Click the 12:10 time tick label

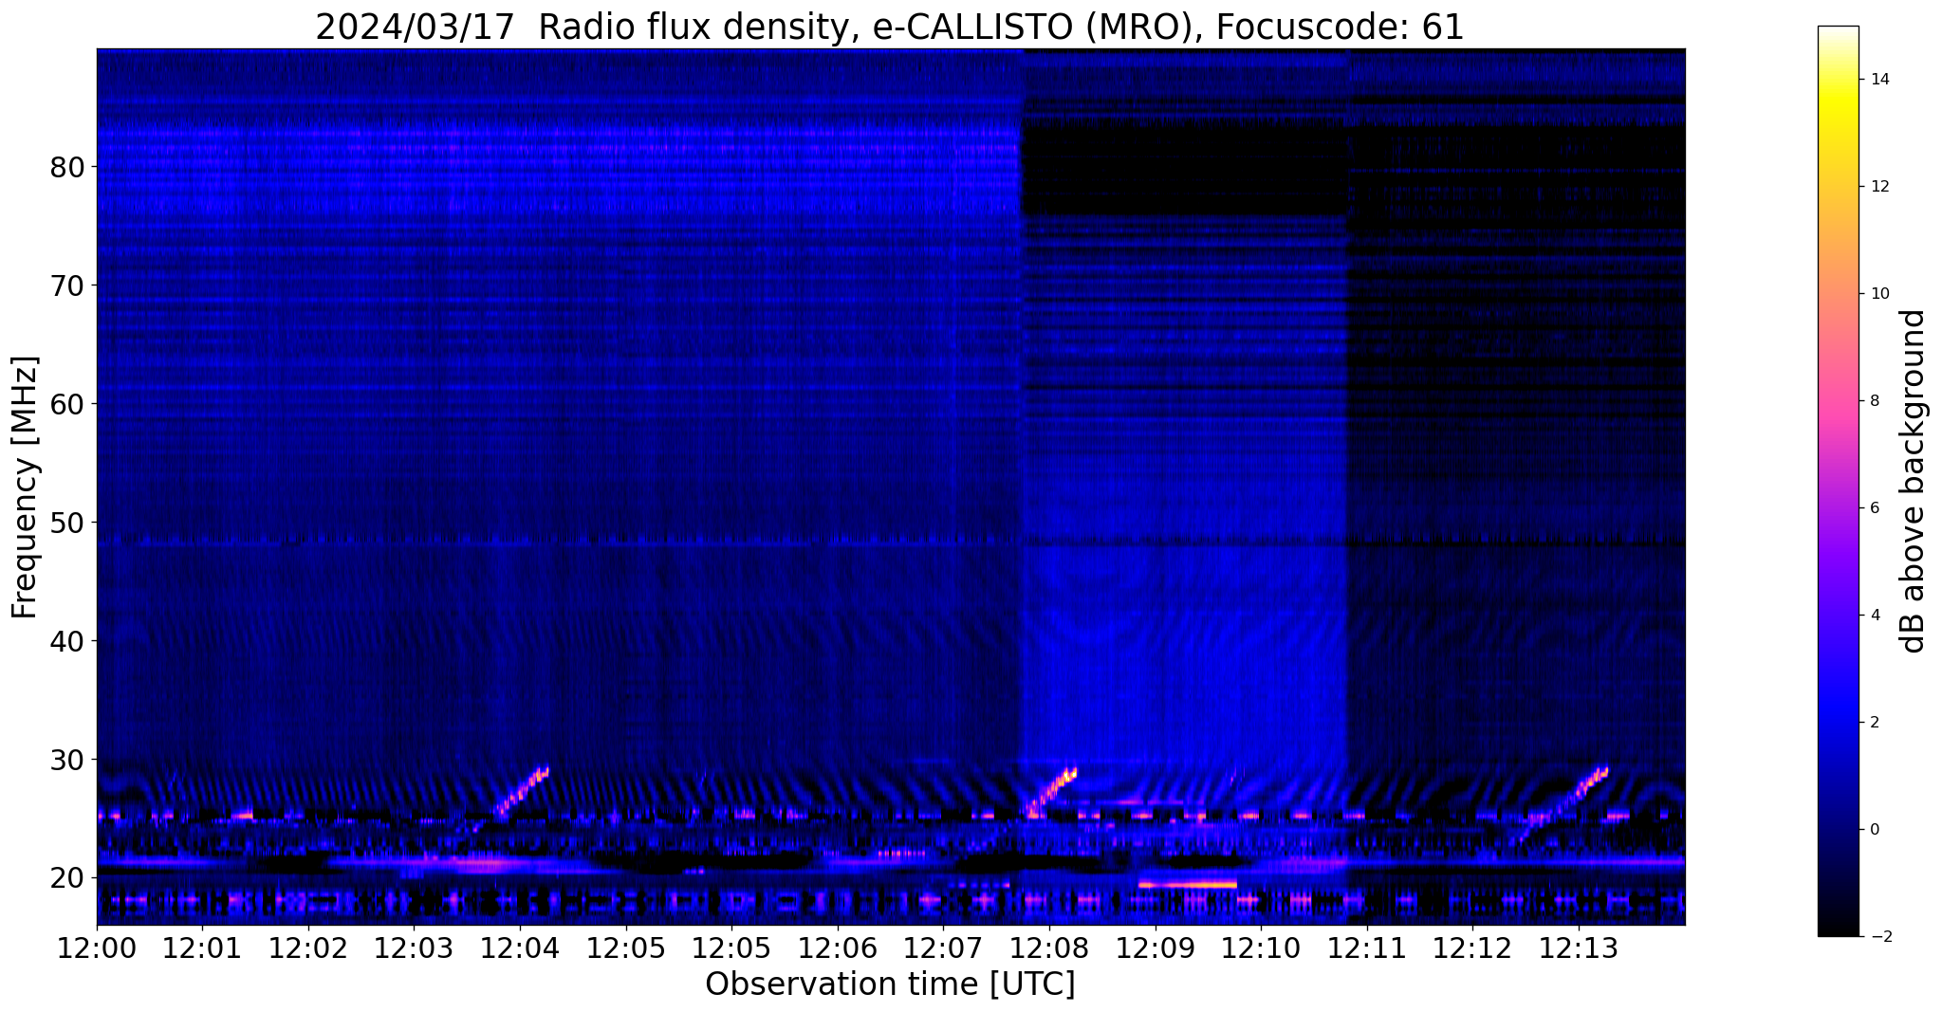(1261, 948)
